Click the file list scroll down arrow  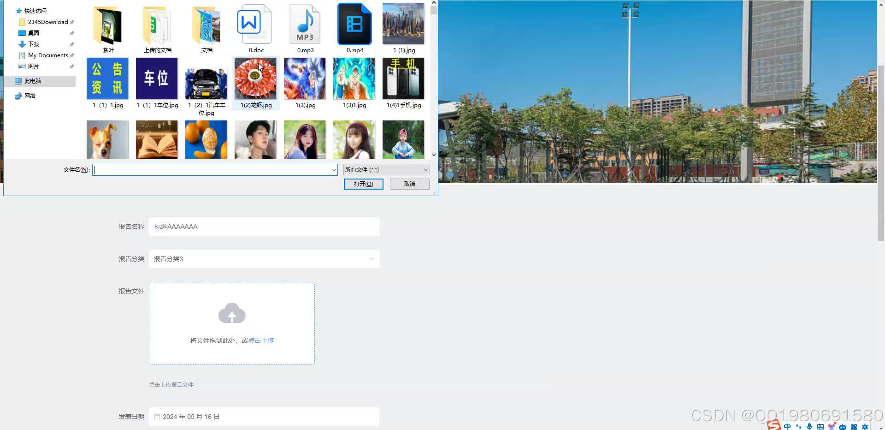pyautogui.click(x=434, y=155)
